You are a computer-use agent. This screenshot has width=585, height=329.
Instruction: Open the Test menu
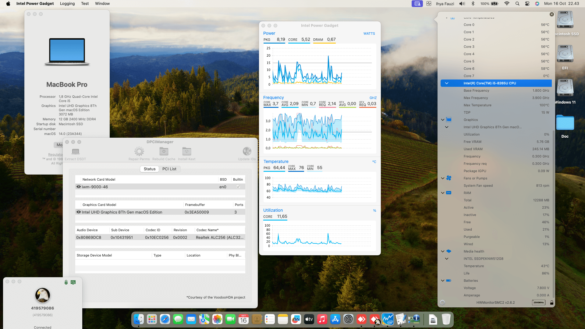pos(85,4)
